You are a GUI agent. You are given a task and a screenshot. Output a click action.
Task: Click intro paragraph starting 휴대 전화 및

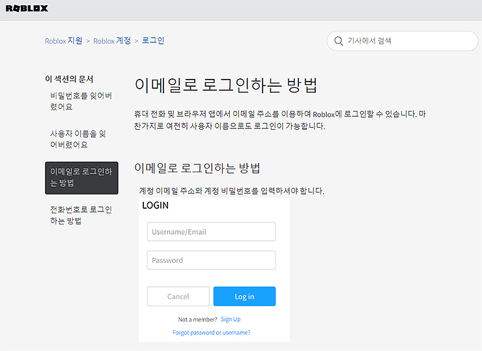tap(280, 120)
